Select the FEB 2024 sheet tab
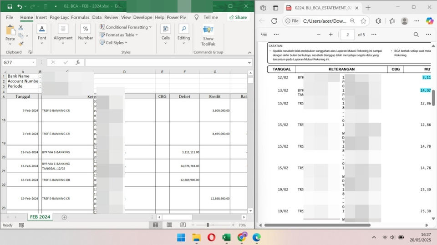 (x=40, y=217)
